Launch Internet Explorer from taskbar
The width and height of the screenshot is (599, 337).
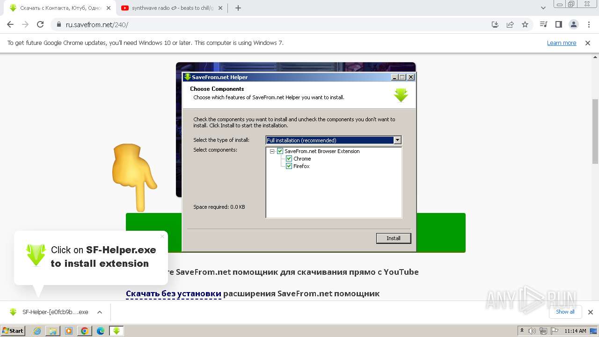coord(37,331)
